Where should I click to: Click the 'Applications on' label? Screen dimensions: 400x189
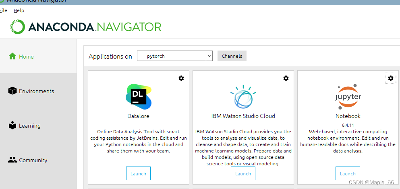[x=110, y=57]
